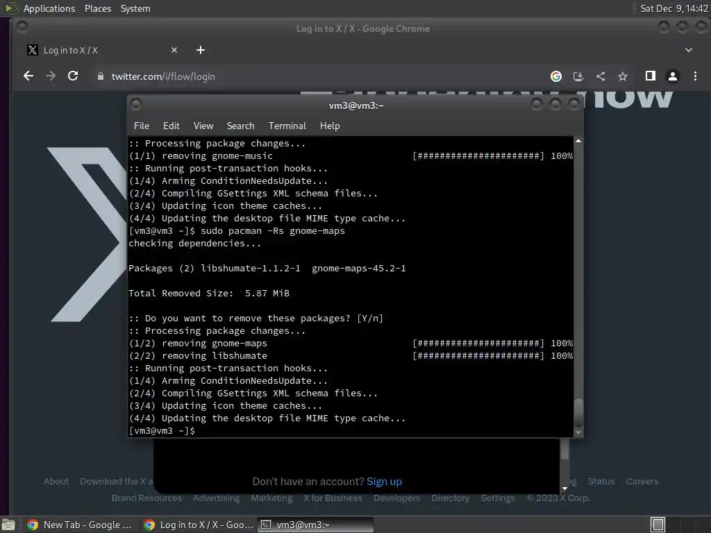Screen dimensions: 711x533
Task: Close the 'Log in to X / X' tab
Action: (174, 50)
